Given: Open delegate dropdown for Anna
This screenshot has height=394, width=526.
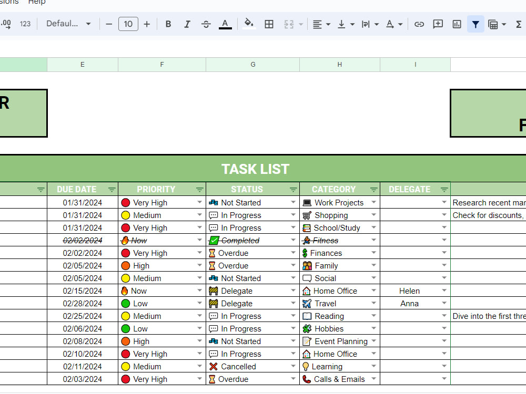Looking at the screenshot, I should [444, 303].
